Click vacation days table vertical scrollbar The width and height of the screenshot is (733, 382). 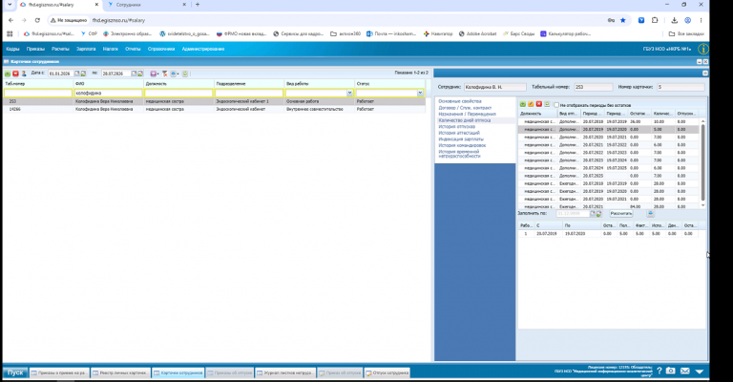click(702, 162)
